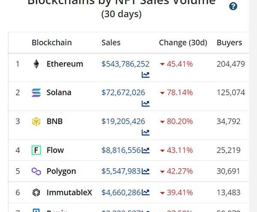The image size is (257, 212).
Task: Open BNB sales chart icon
Action: coord(146,132)
